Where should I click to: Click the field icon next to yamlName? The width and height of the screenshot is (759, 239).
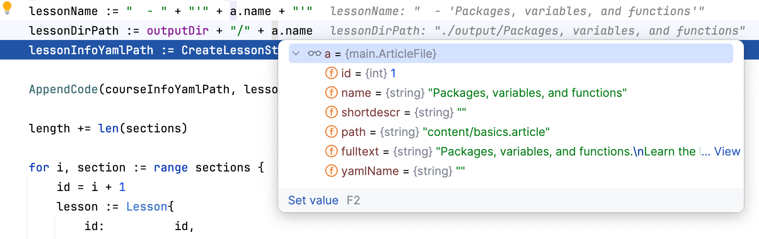pos(332,171)
